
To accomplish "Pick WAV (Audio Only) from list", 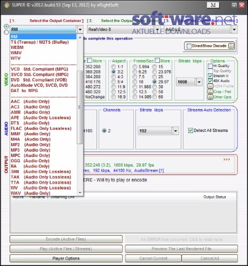I will tap(44, 193).
